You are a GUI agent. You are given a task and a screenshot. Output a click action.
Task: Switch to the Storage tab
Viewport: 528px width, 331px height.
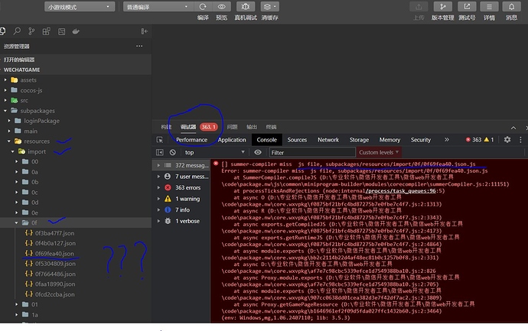[359, 140]
